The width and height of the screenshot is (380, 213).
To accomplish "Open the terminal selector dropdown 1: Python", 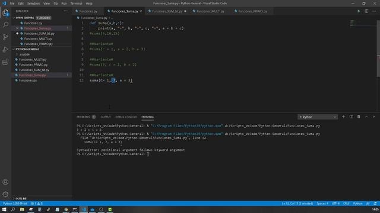I will coord(318,117).
